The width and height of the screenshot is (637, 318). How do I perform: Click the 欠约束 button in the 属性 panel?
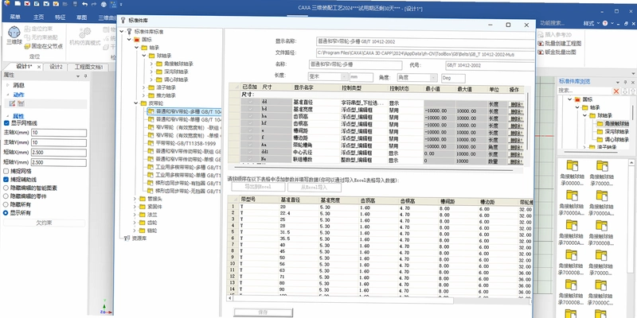point(44,223)
